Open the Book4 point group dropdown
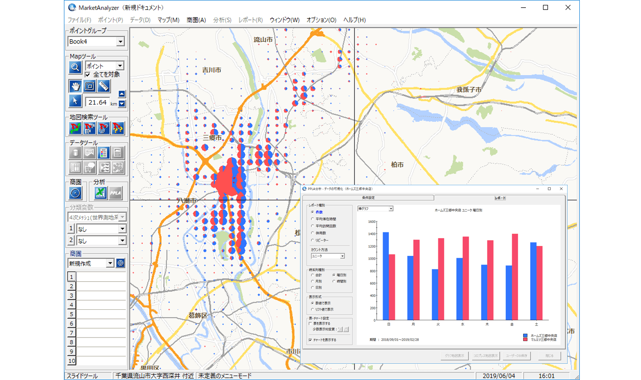 point(120,42)
